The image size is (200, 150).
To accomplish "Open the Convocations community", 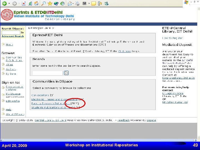I will click(x=40, y=95).
